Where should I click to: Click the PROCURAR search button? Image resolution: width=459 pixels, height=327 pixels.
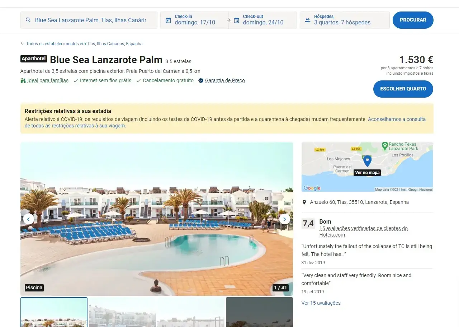pos(413,20)
